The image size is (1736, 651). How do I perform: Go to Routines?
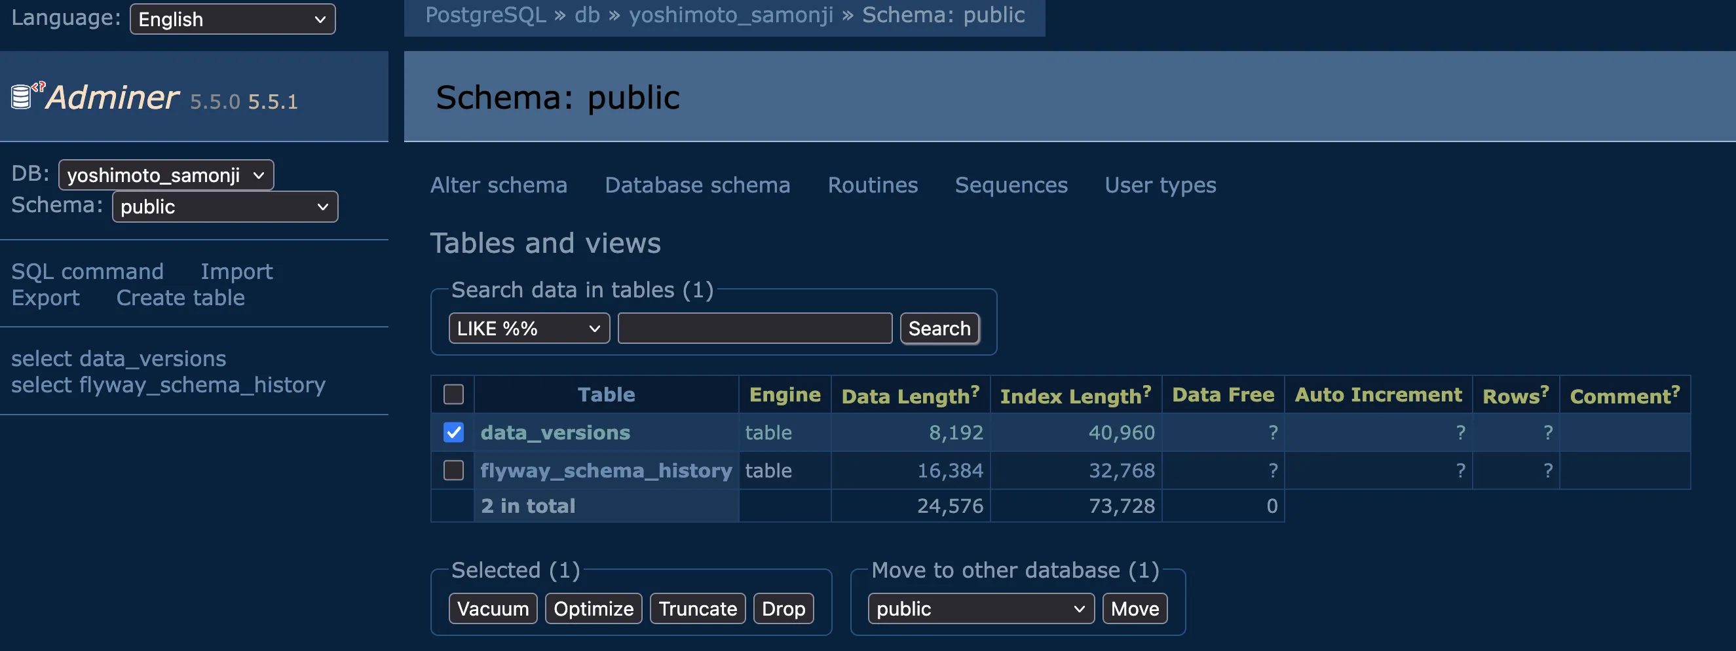coord(873,185)
